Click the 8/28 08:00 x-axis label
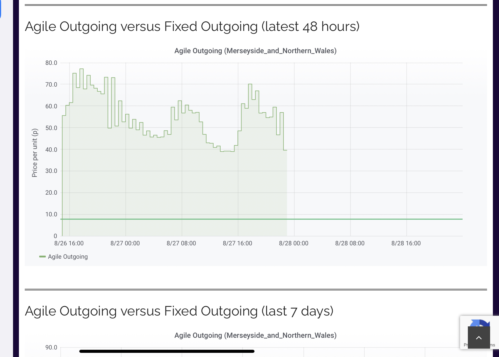 350,243
